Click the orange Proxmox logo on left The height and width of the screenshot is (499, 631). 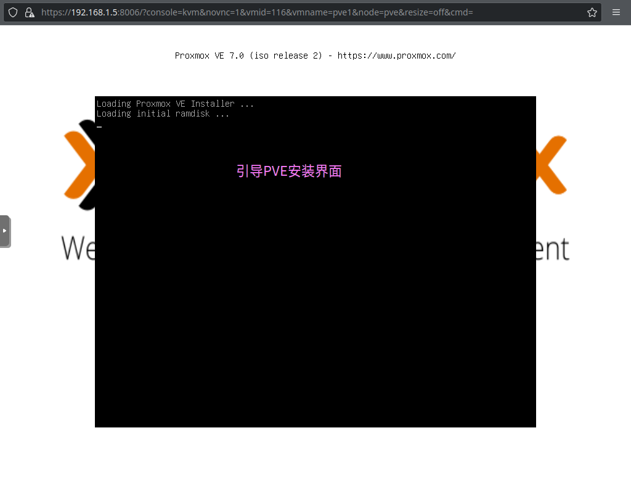[77, 167]
